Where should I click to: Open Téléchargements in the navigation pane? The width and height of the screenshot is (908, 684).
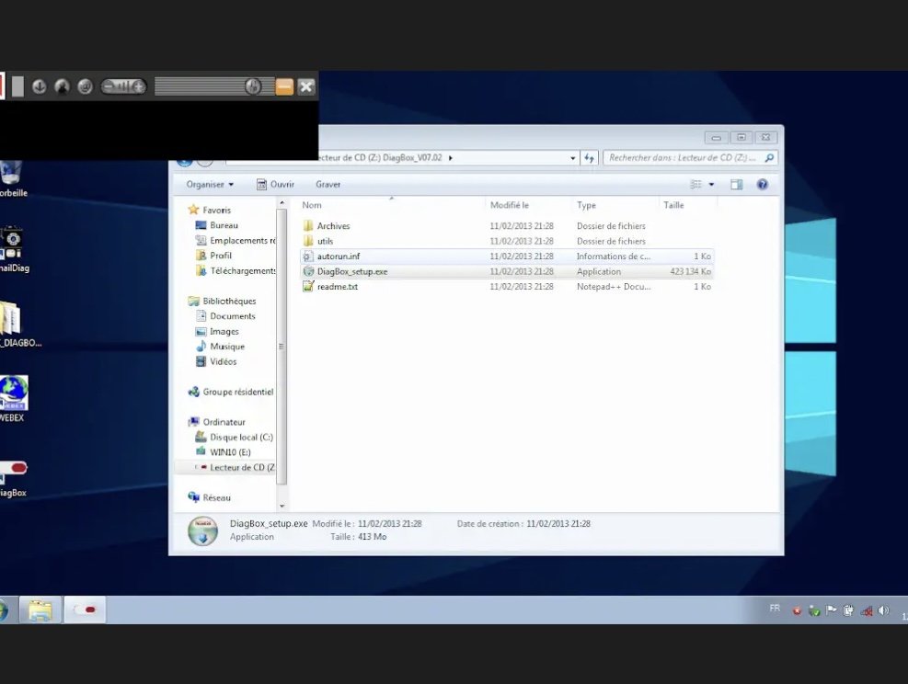coord(236,270)
